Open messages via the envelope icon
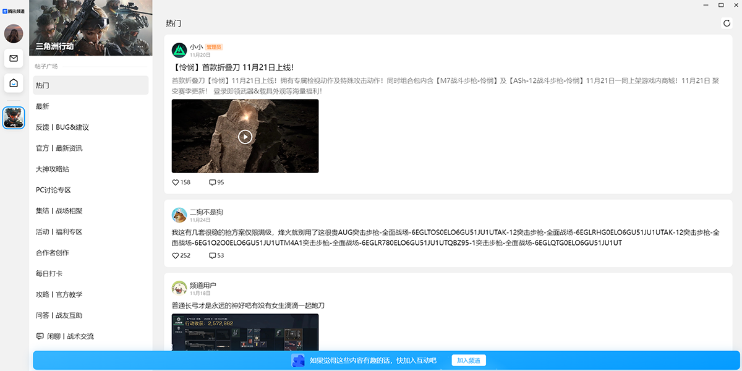Screen dimensions: 742x371 (13, 59)
